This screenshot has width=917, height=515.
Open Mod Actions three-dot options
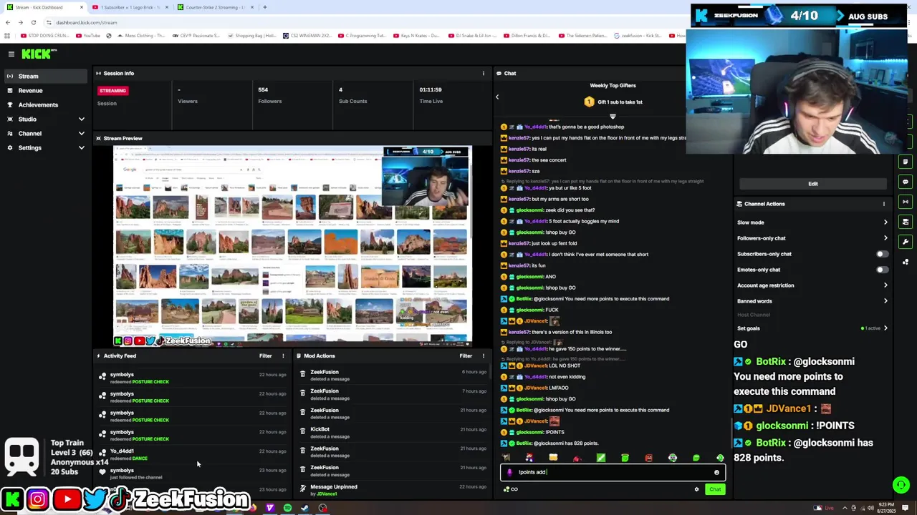pos(483,355)
